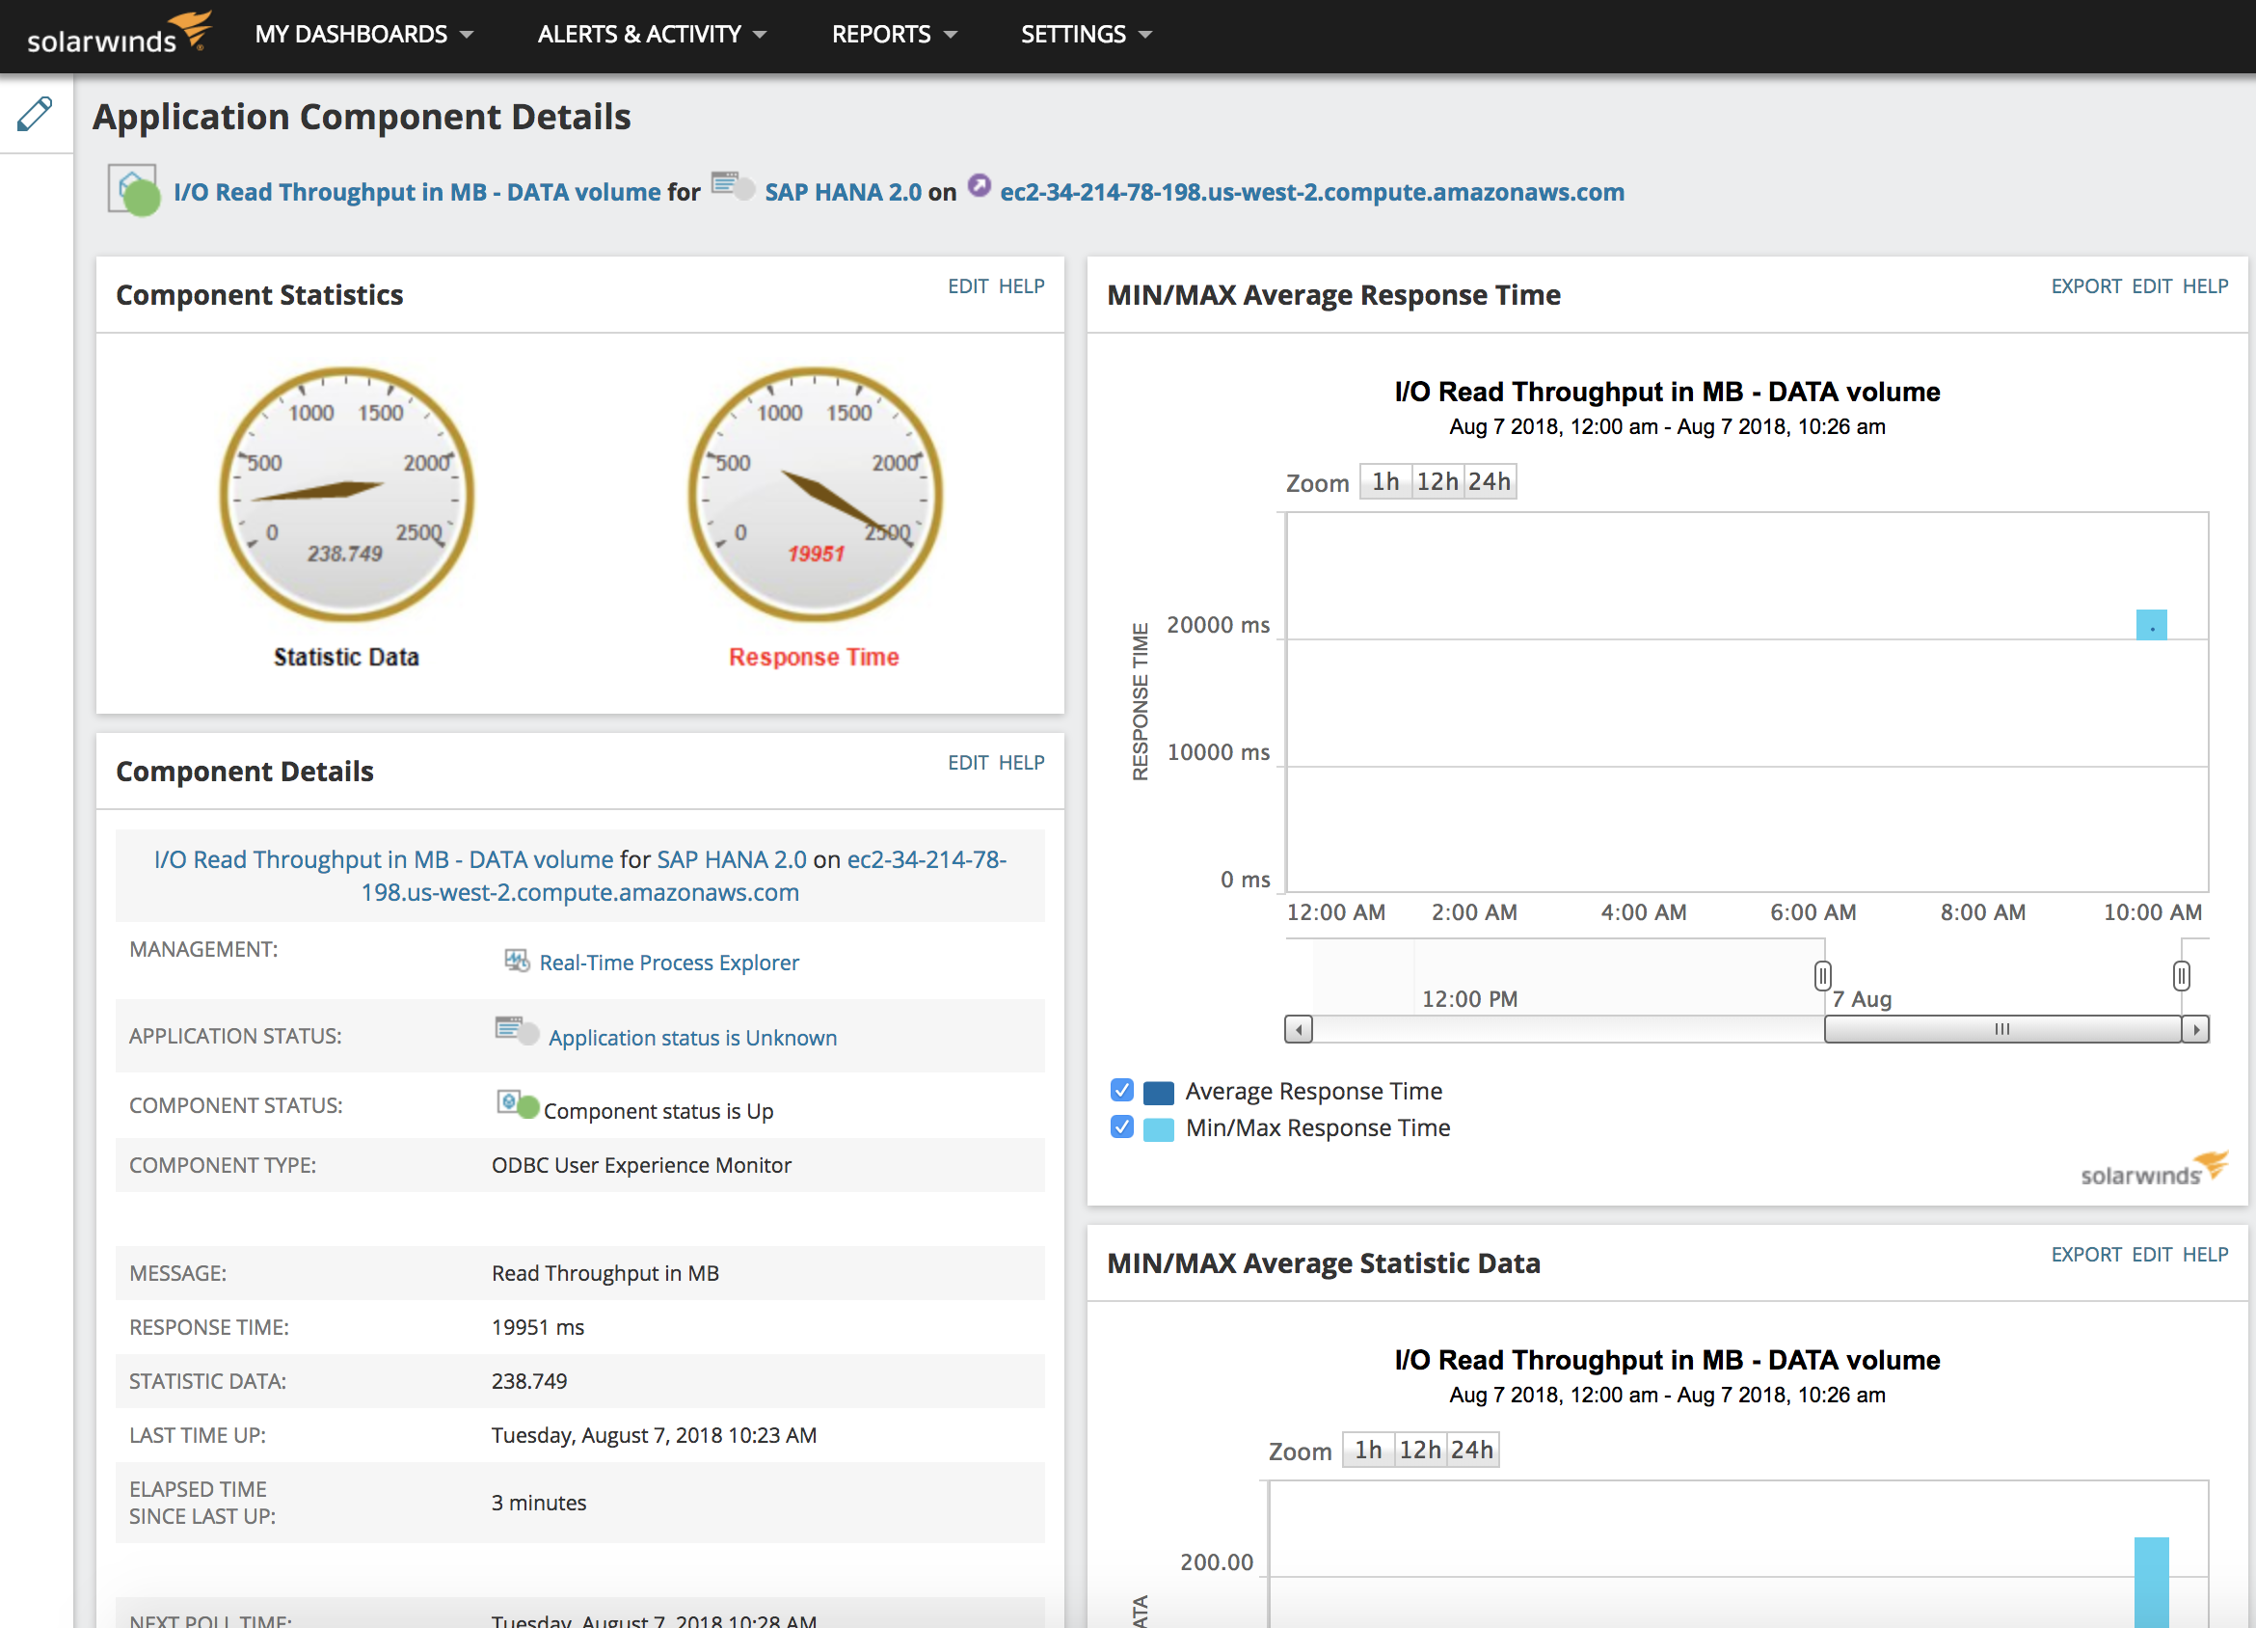Expand the Alerts & Activity menu
The height and width of the screenshot is (1628, 2256).
(x=652, y=34)
